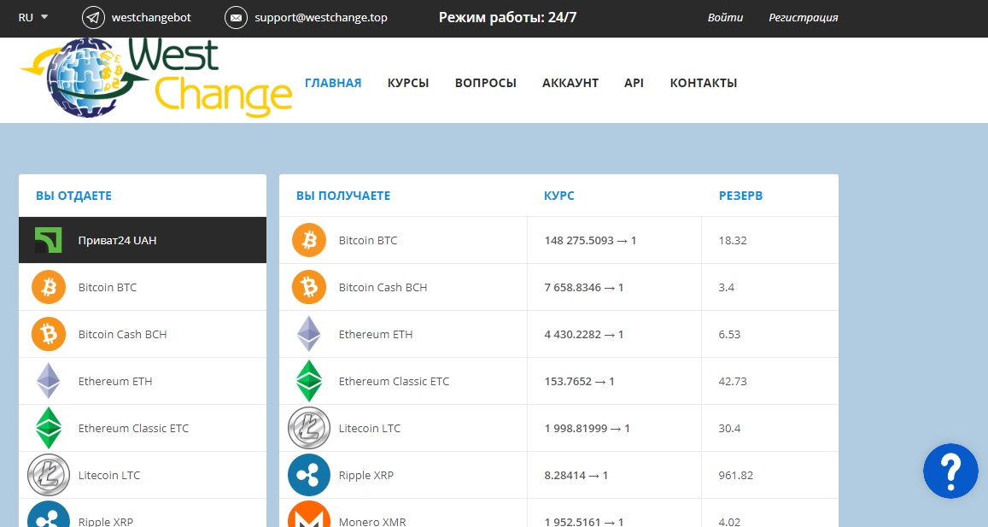The image size is (988, 527).
Task: Click Ethereum ETH icon in receive list
Action: click(309, 334)
